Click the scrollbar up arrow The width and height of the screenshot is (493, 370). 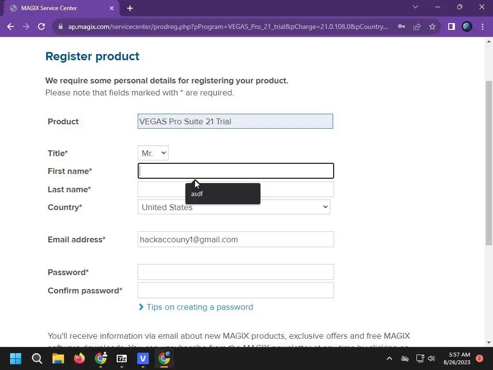tap(489, 41)
